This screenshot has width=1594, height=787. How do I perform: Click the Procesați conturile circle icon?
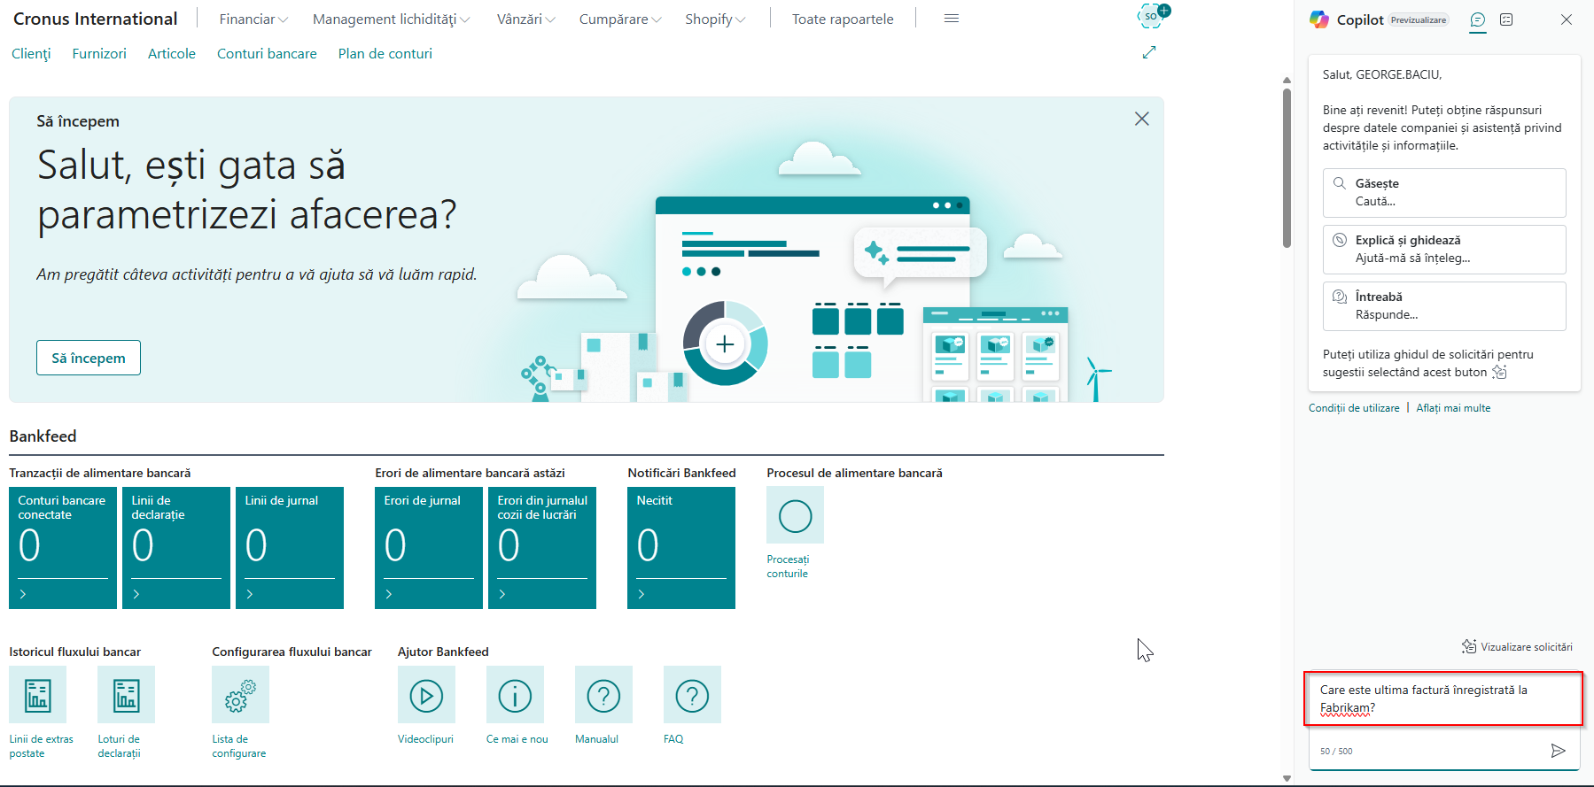click(795, 515)
